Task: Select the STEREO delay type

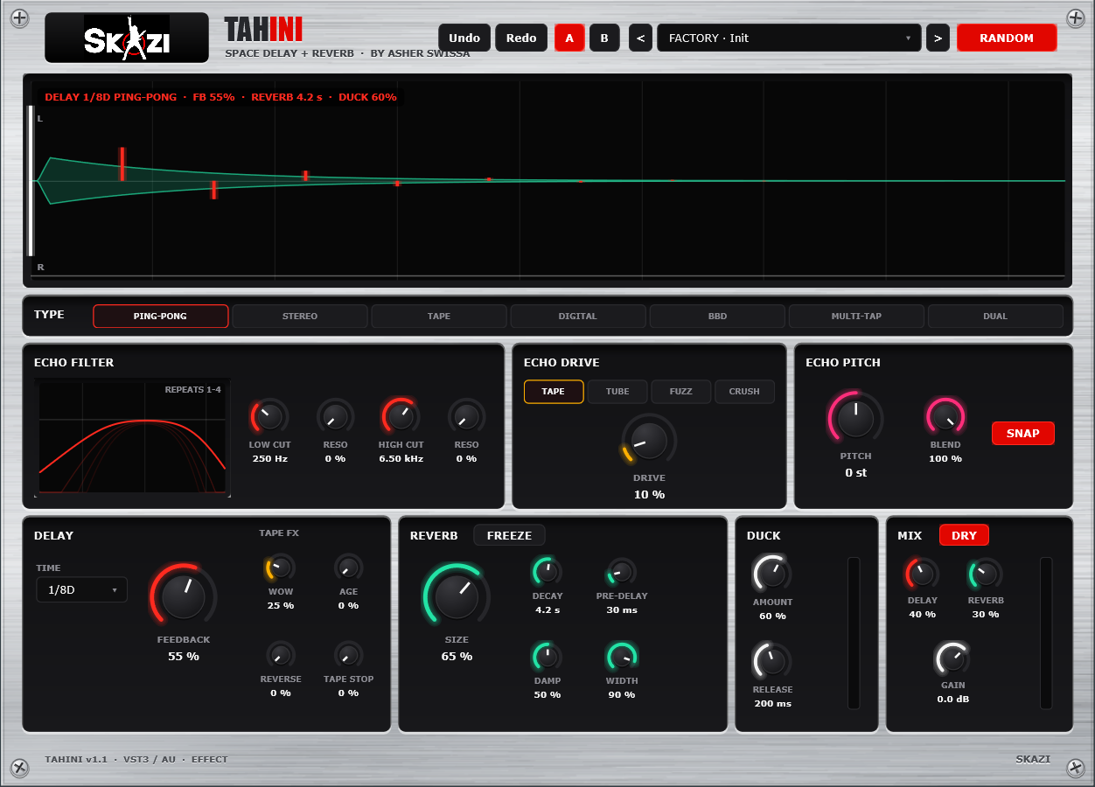Action: pos(300,316)
